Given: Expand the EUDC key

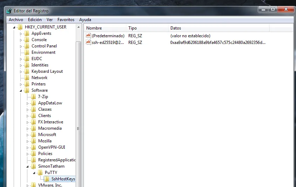Looking at the screenshot, I should click(21, 59).
